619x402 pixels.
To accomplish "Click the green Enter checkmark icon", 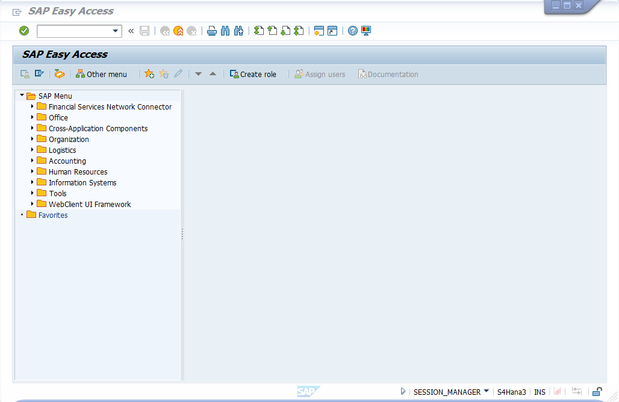I will [24, 30].
